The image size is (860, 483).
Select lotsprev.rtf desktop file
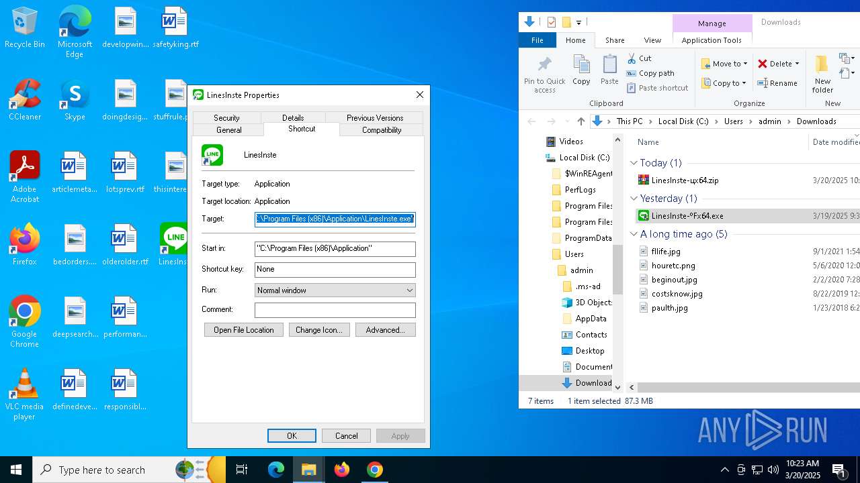[125, 172]
